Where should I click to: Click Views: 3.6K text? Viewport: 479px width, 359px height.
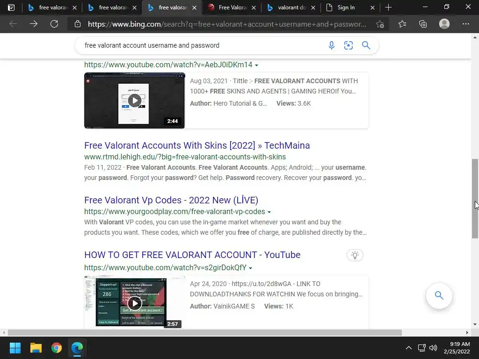pos(294,103)
